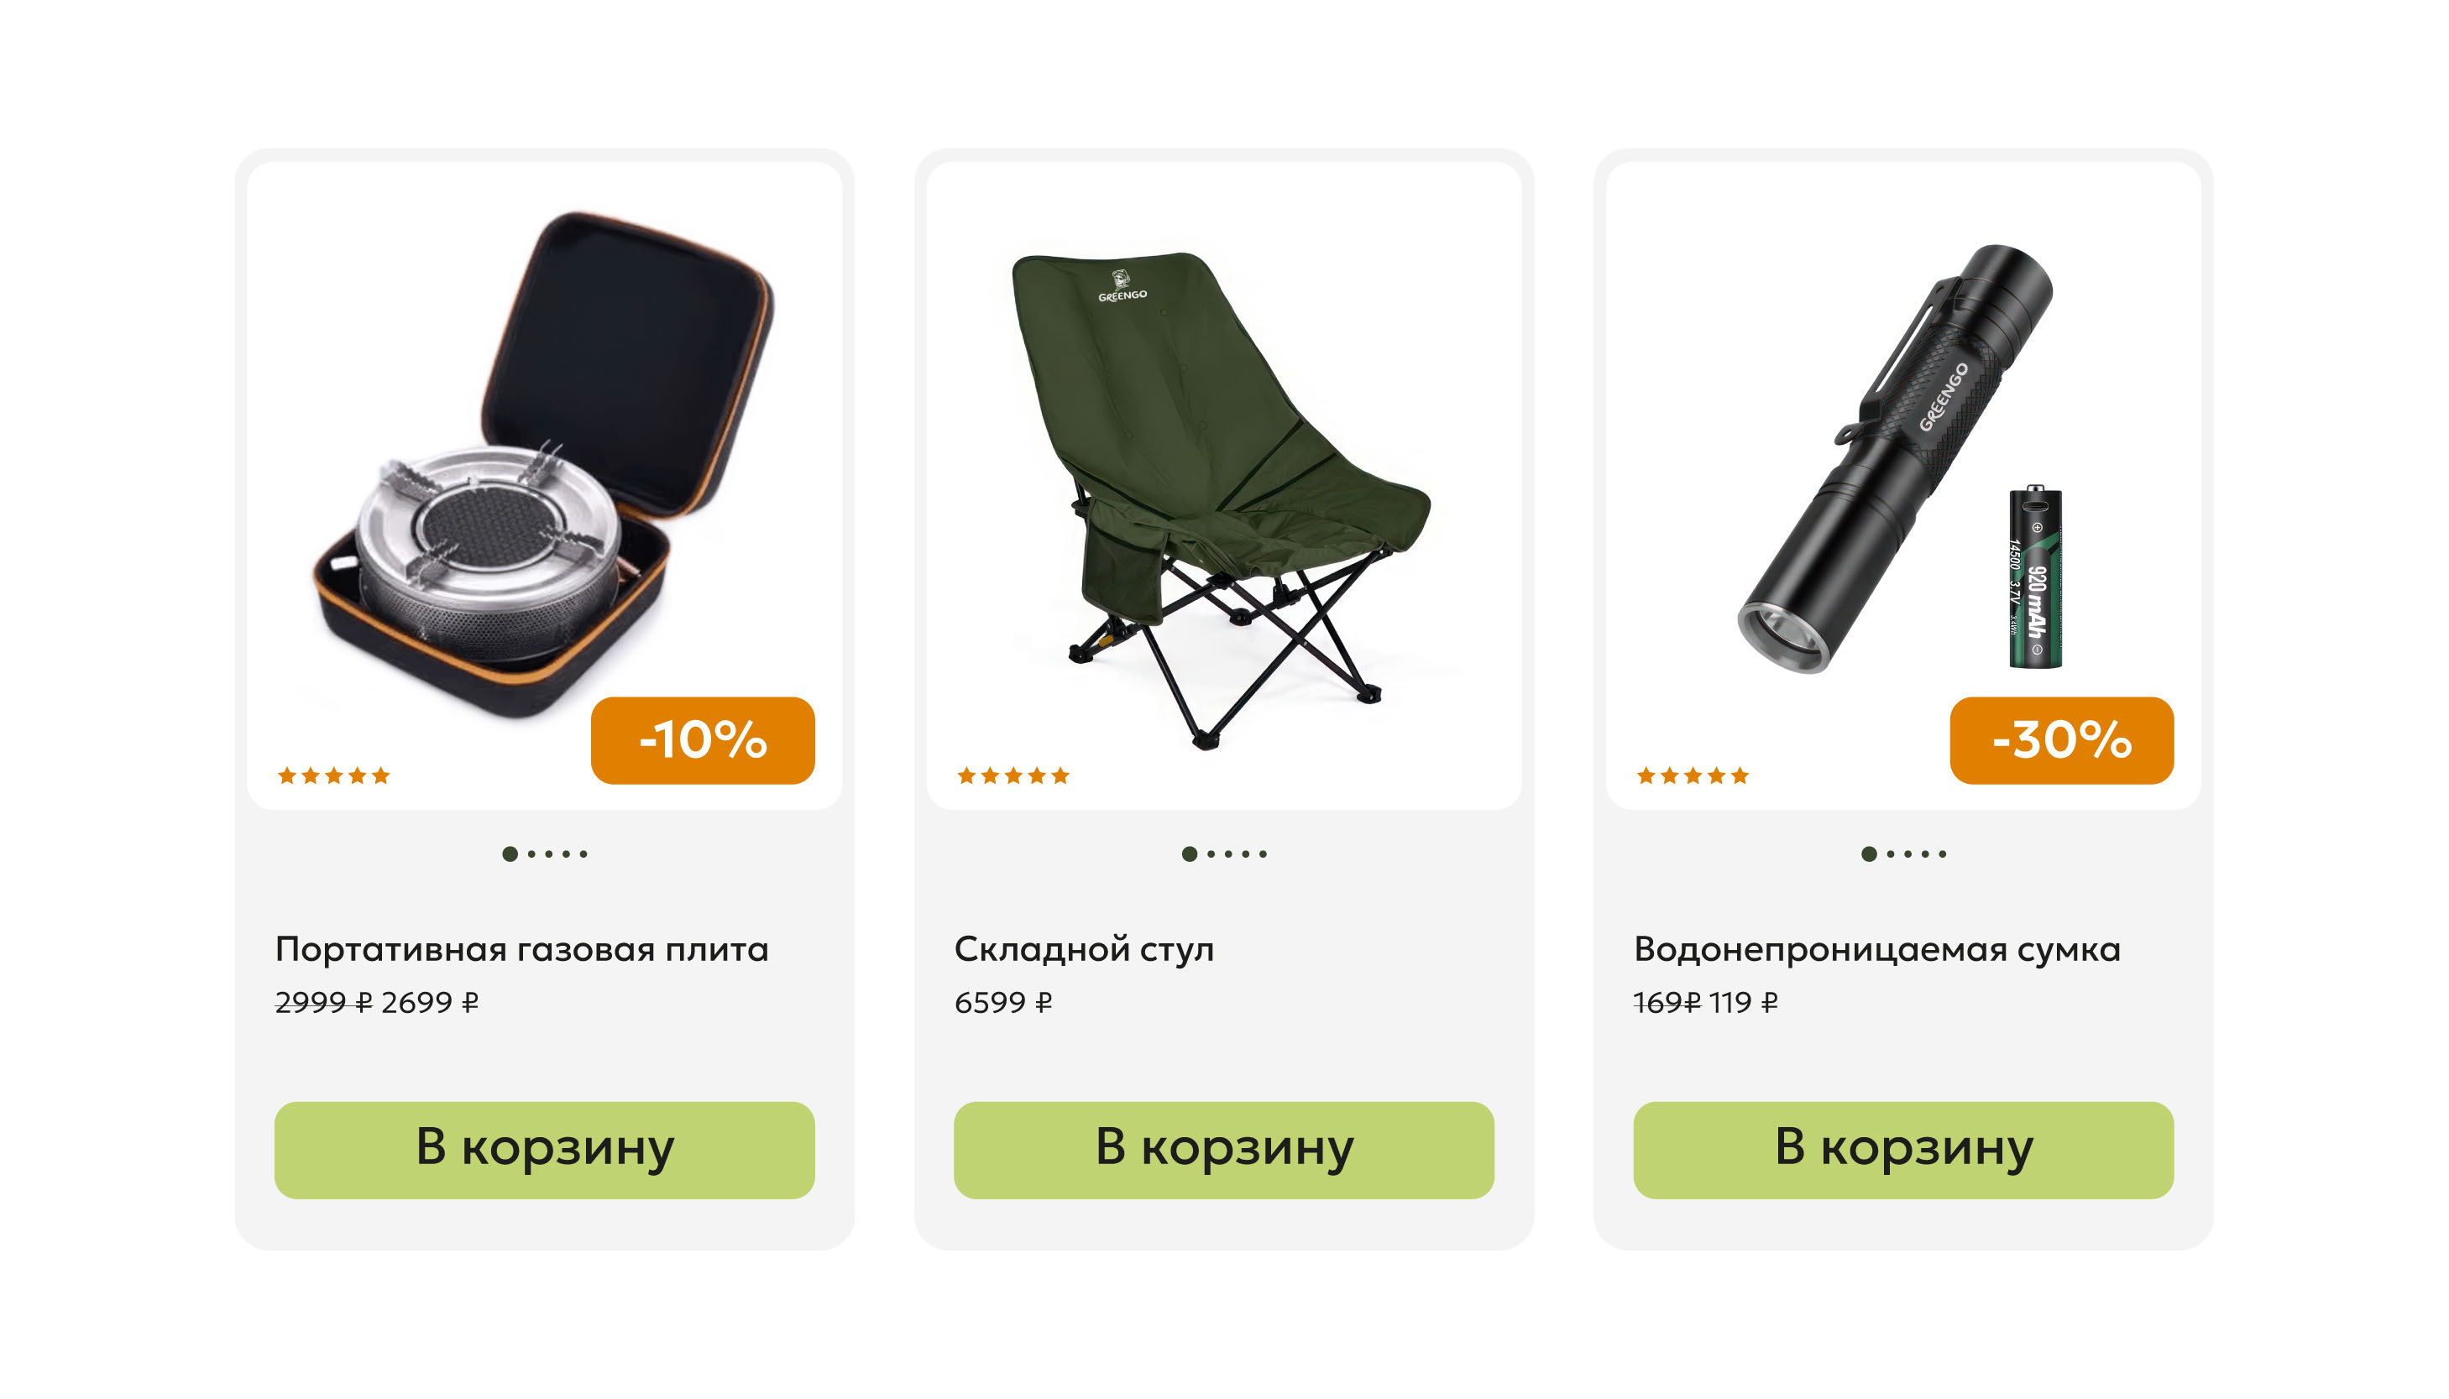Add the folding chair to cart
The height and width of the screenshot is (1399, 2449).
coord(1223,1149)
